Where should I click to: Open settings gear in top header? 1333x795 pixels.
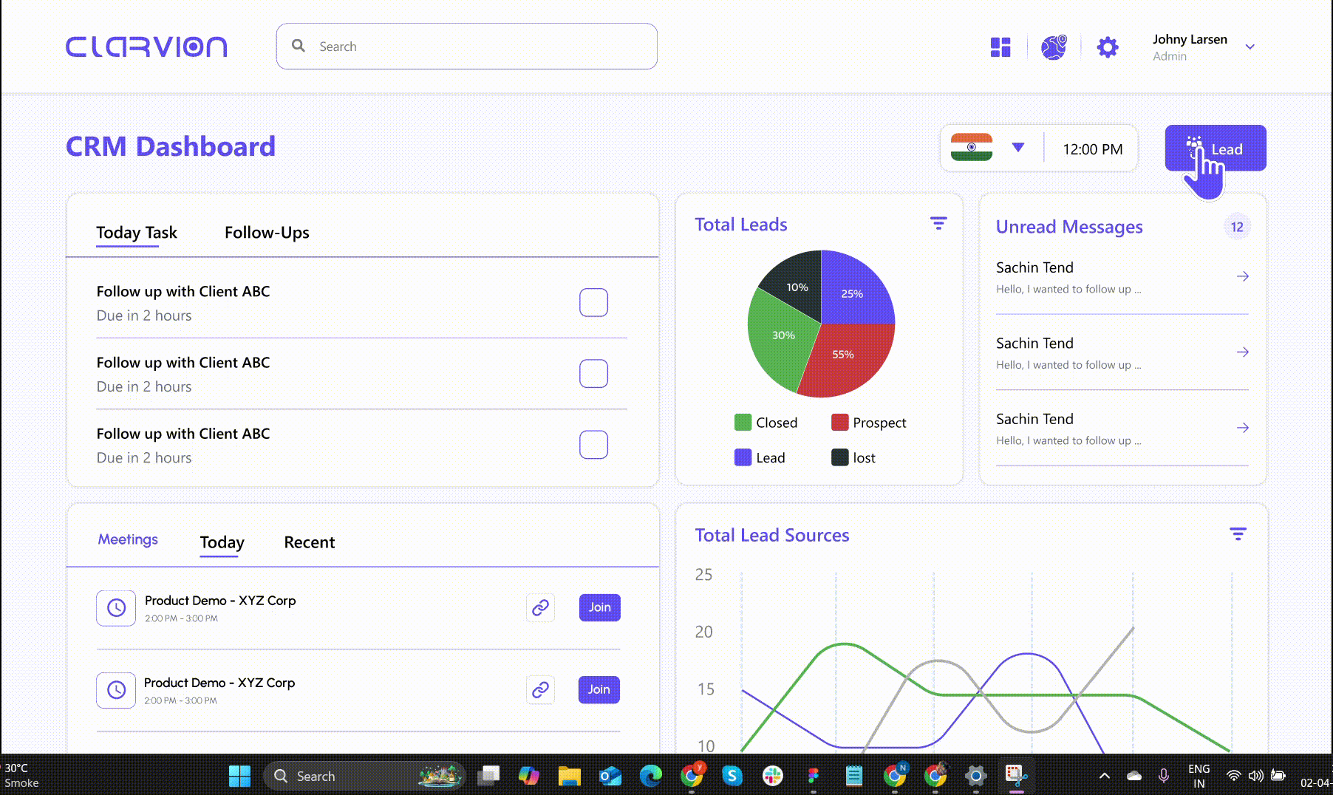coord(1107,47)
